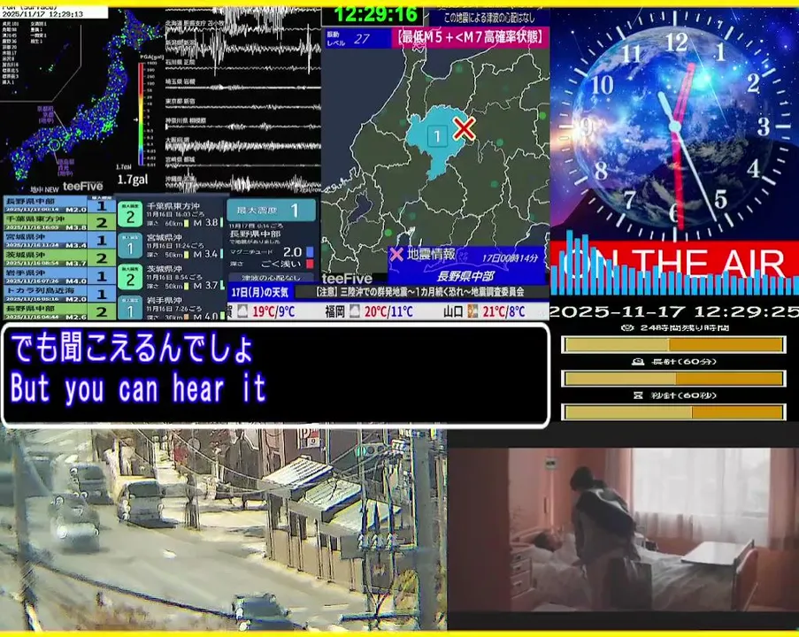The width and height of the screenshot is (799, 637).
Task: Click the analog earth clock face
Action: click(x=675, y=125)
